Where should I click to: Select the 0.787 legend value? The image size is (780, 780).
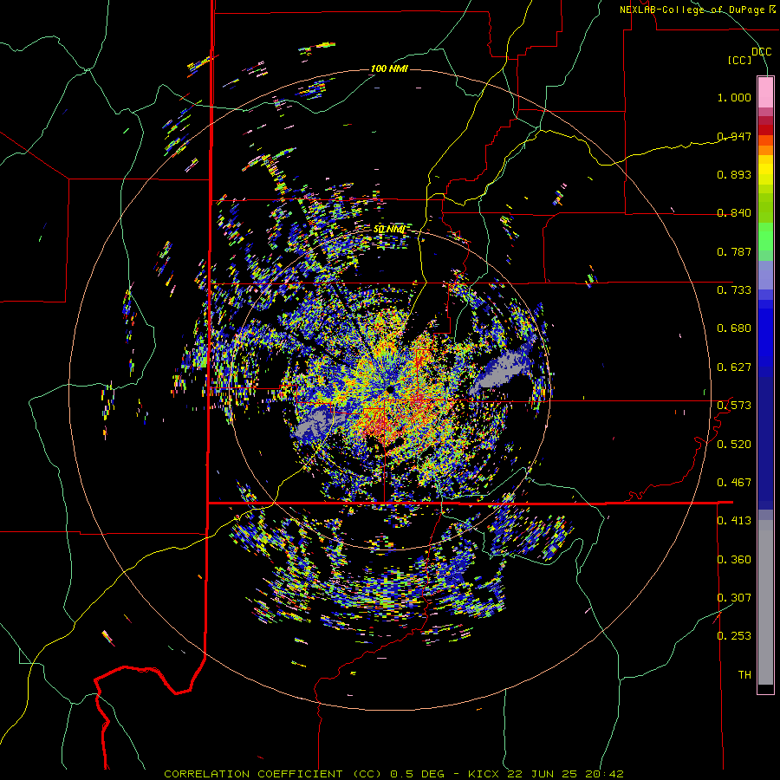pos(734,251)
